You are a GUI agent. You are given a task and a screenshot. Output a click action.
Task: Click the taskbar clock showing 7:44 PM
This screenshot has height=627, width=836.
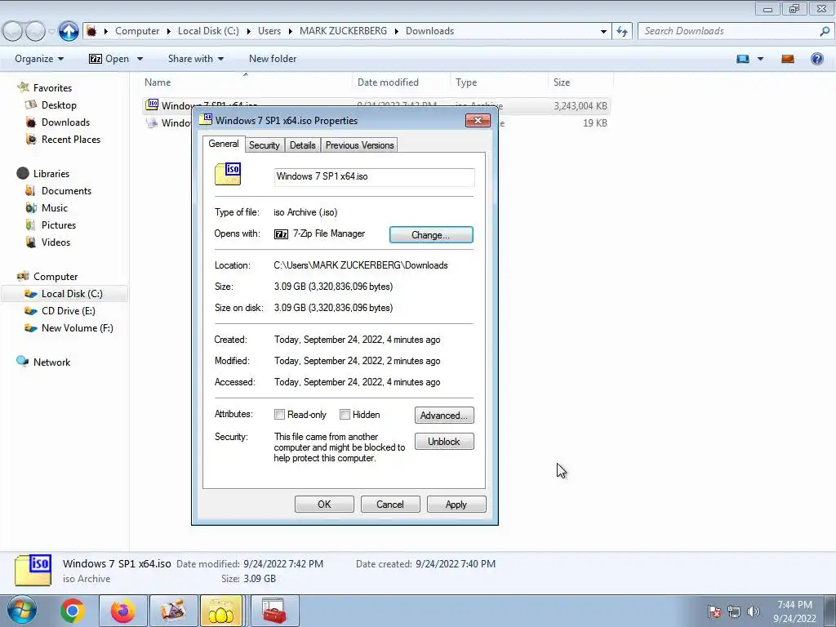pyautogui.click(x=794, y=611)
